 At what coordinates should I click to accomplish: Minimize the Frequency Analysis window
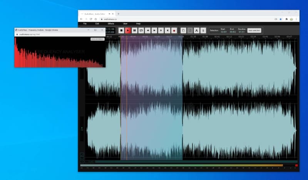point(89,30)
